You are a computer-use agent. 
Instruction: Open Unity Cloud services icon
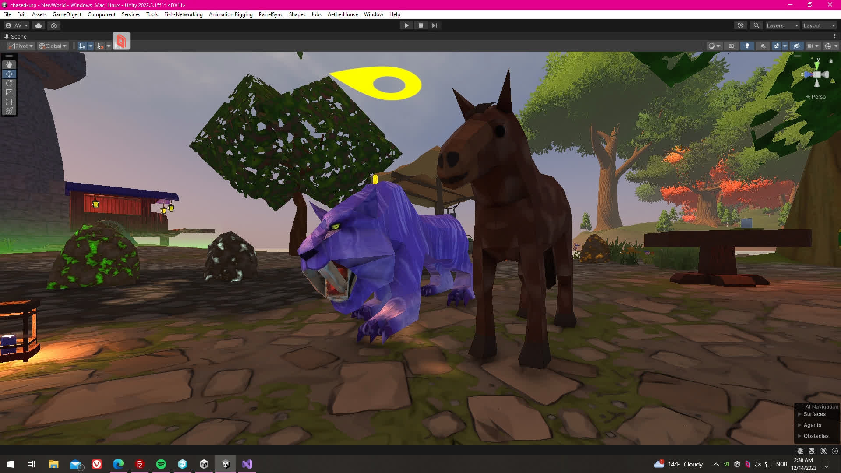(x=39, y=25)
